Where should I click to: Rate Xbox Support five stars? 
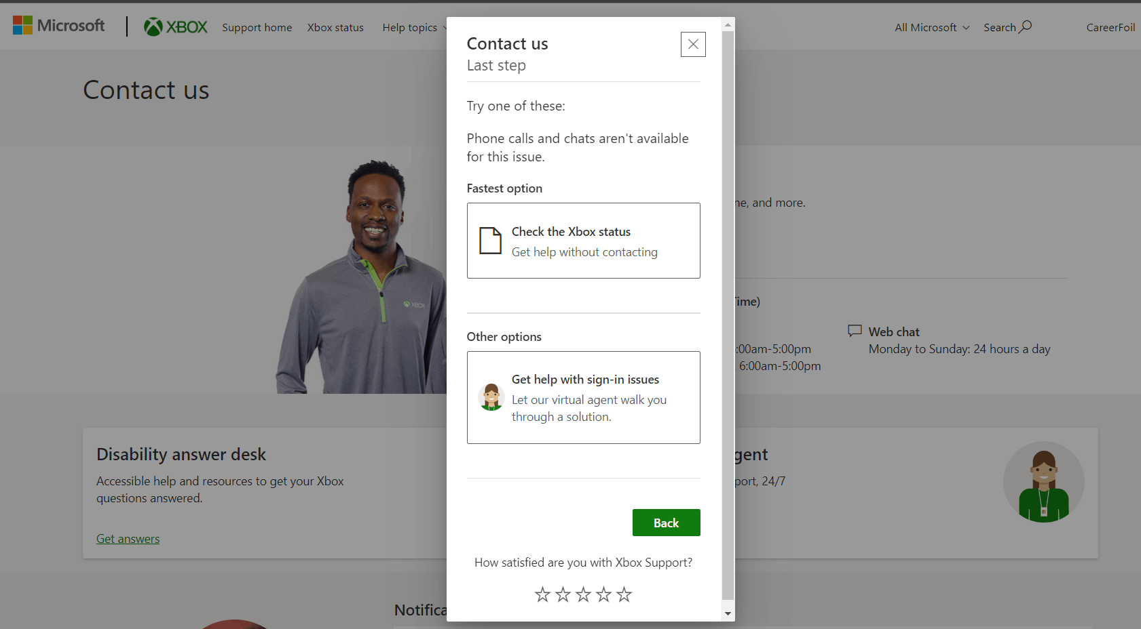[x=624, y=594]
